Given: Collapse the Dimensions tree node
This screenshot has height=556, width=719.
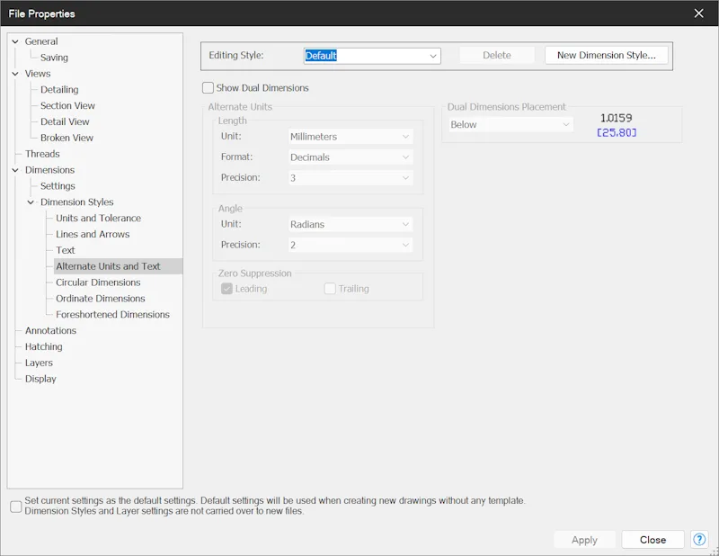Looking at the screenshot, I should [15, 170].
